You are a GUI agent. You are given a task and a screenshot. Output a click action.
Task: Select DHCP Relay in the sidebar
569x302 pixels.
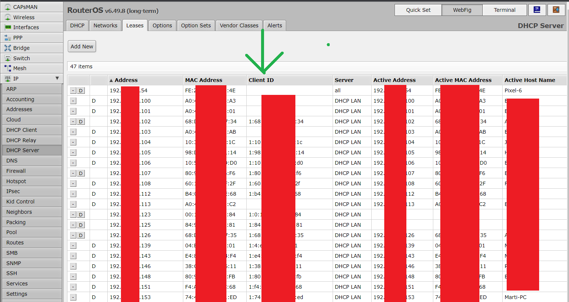[32, 140]
